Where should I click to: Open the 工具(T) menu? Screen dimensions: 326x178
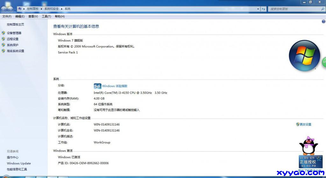click(x=46, y=16)
